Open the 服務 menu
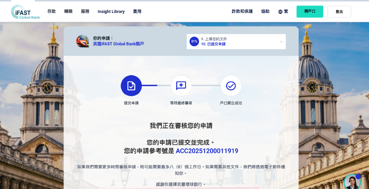 [85, 11]
